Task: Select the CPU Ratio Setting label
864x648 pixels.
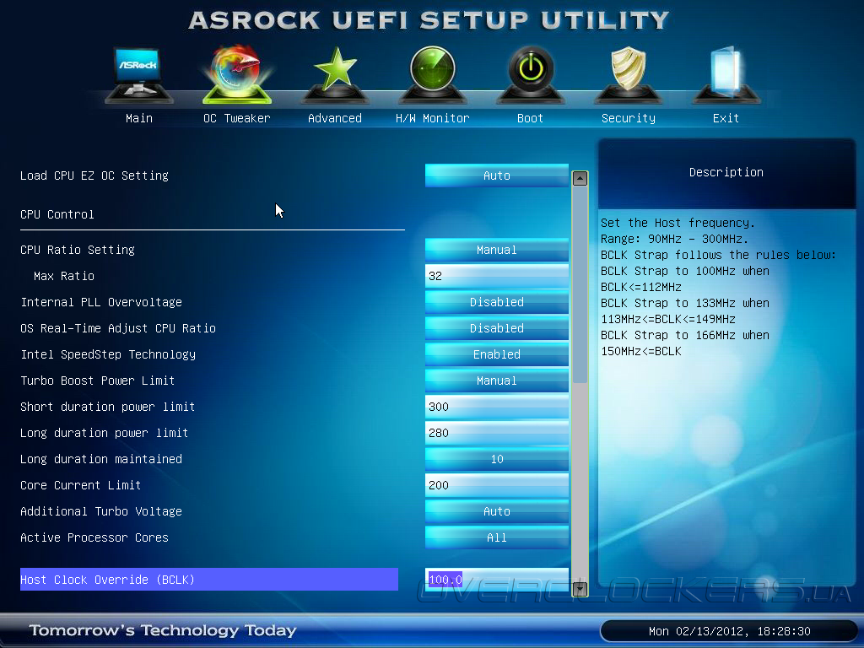Action: coord(77,250)
